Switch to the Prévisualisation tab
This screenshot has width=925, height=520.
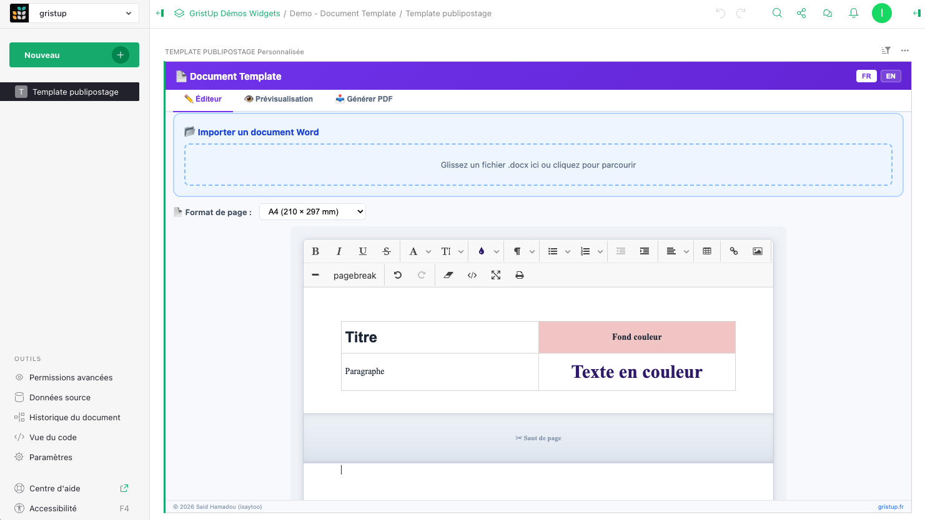click(x=279, y=99)
